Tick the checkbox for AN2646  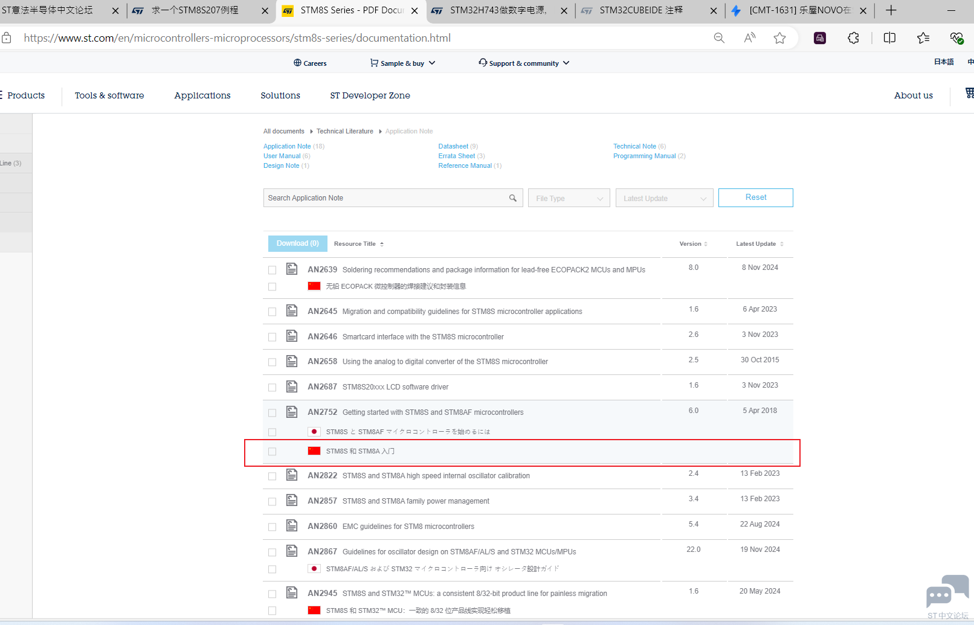273,337
